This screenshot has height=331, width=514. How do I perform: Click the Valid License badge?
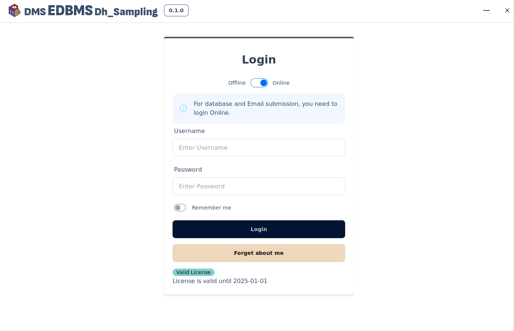click(193, 272)
